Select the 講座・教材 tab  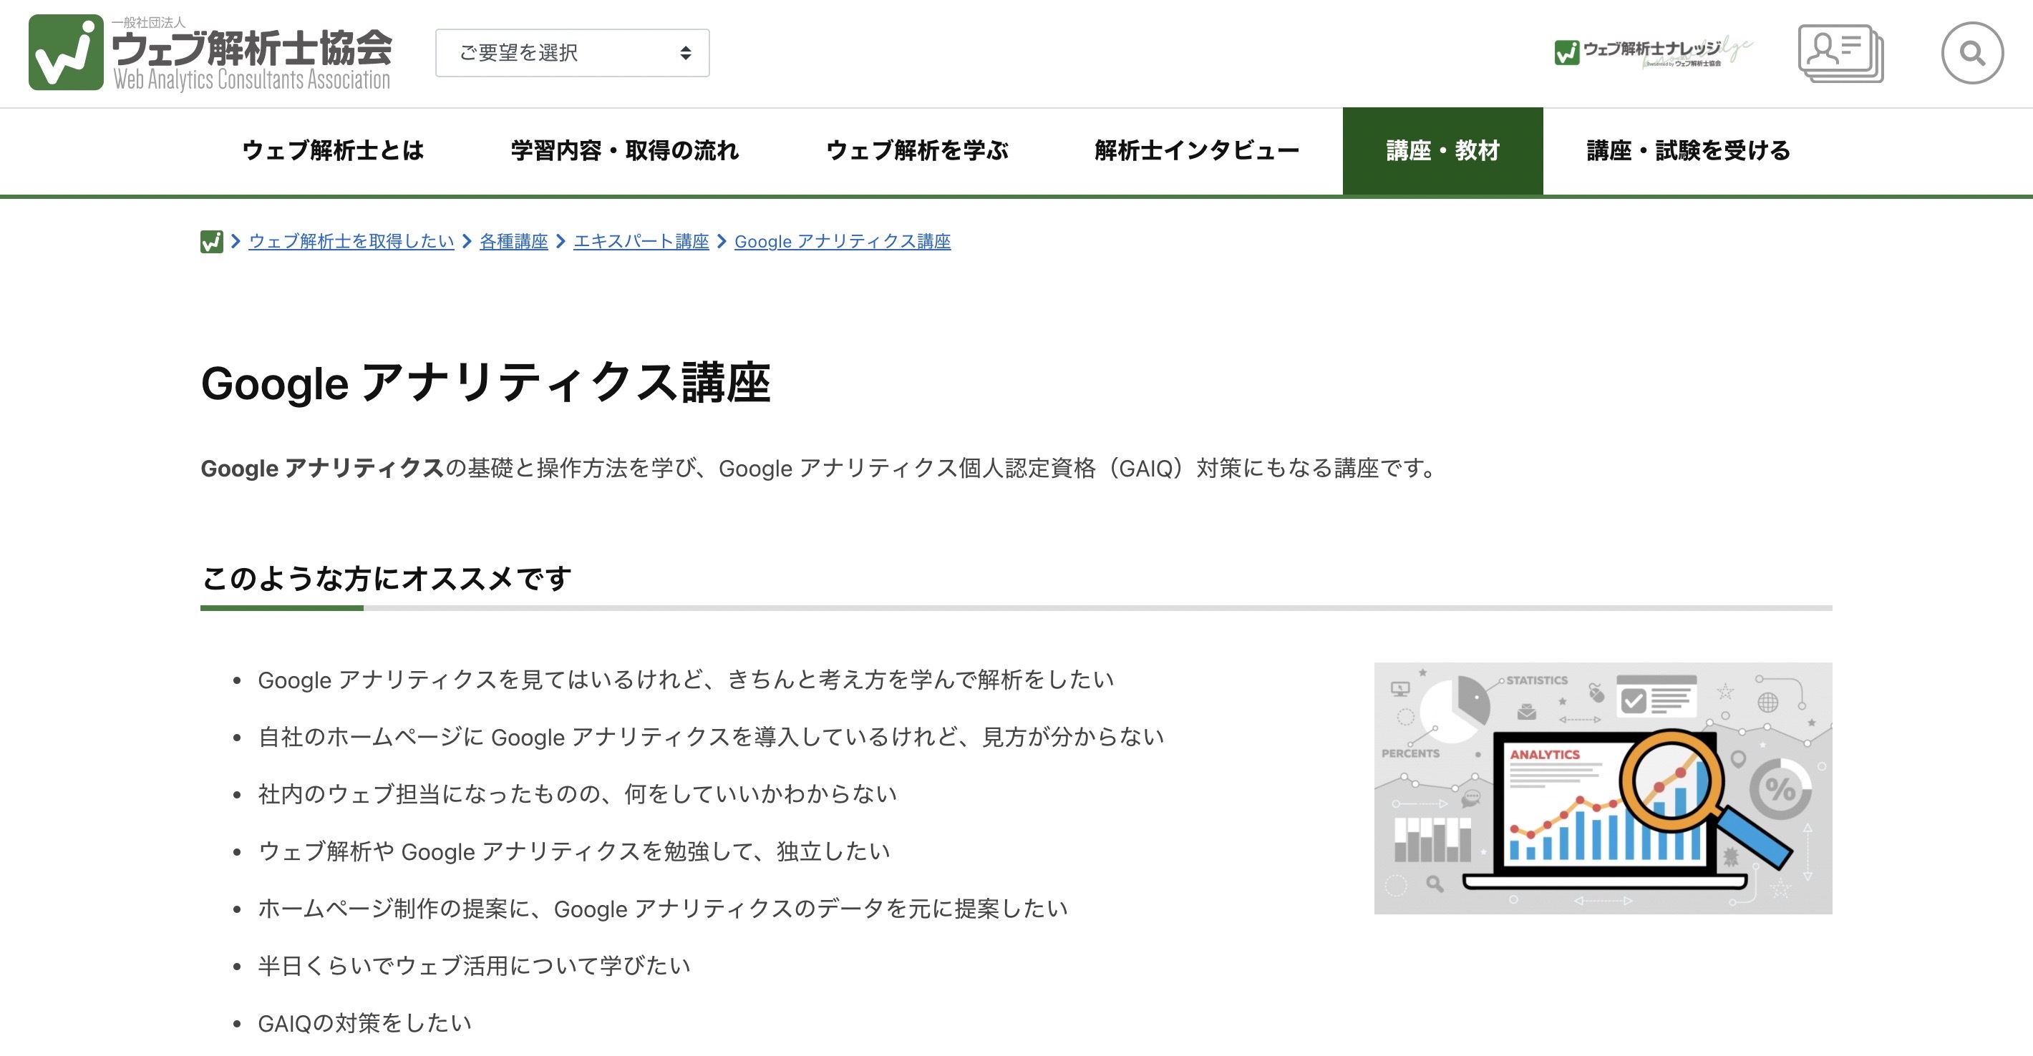tap(1442, 151)
